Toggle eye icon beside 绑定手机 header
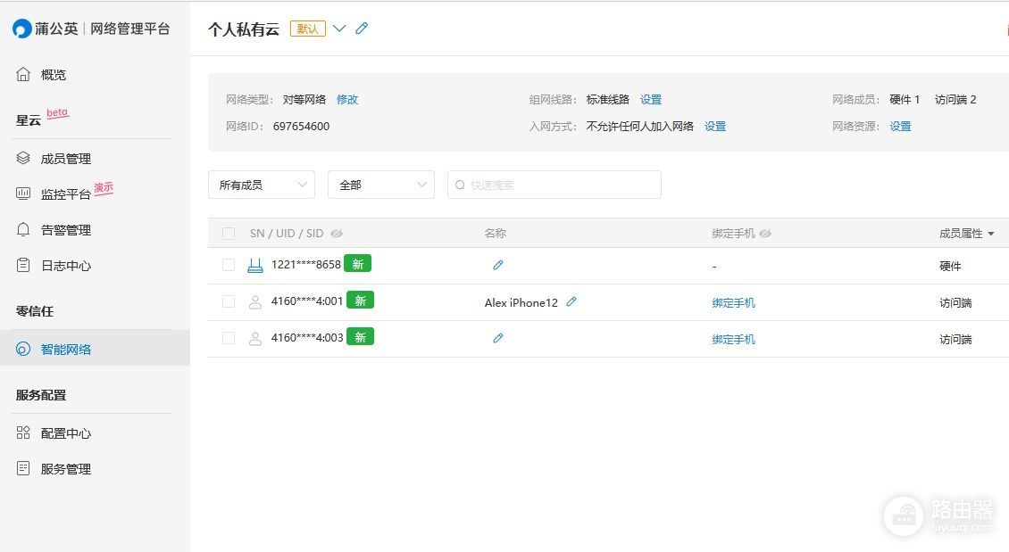The height and width of the screenshot is (552, 1009). click(x=765, y=234)
